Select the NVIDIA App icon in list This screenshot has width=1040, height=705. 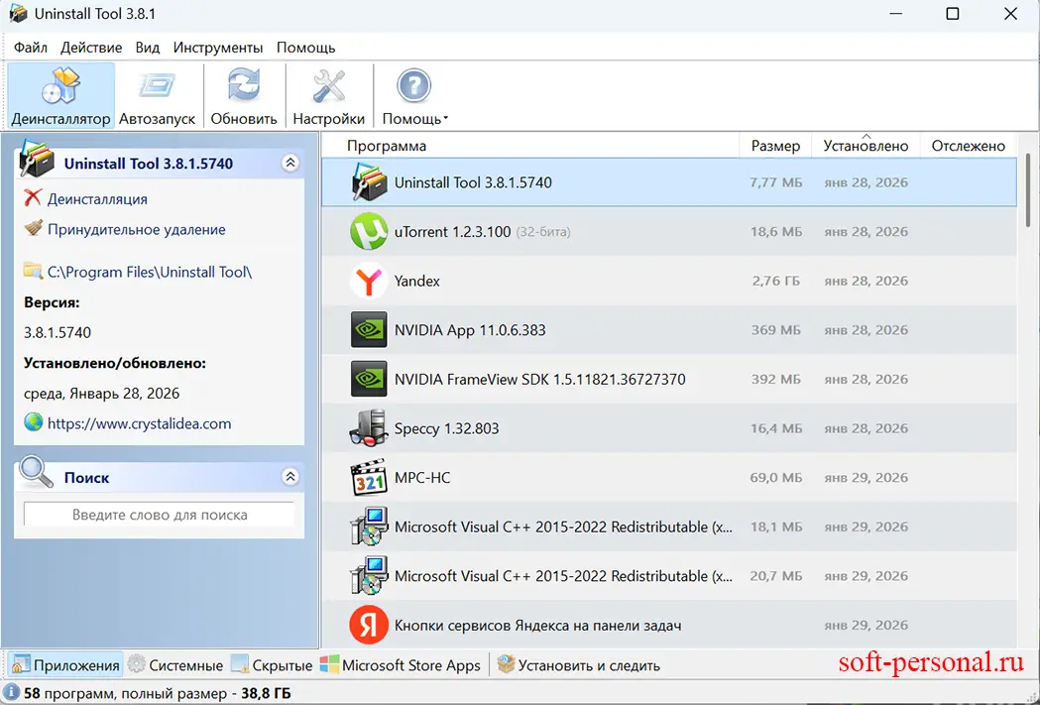[x=369, y=329]
